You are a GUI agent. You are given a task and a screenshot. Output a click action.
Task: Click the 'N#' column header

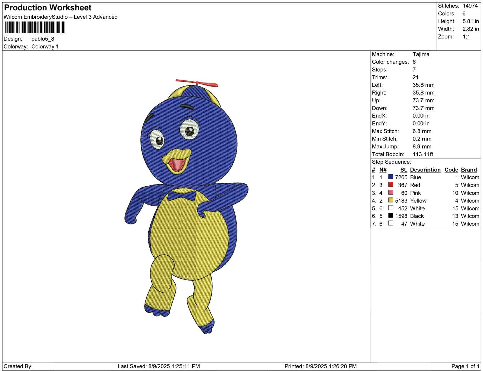click(x=383, y=170)
